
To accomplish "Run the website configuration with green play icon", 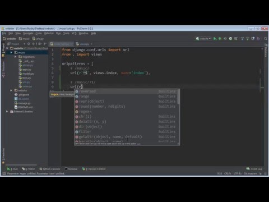I will pos(215,39).
